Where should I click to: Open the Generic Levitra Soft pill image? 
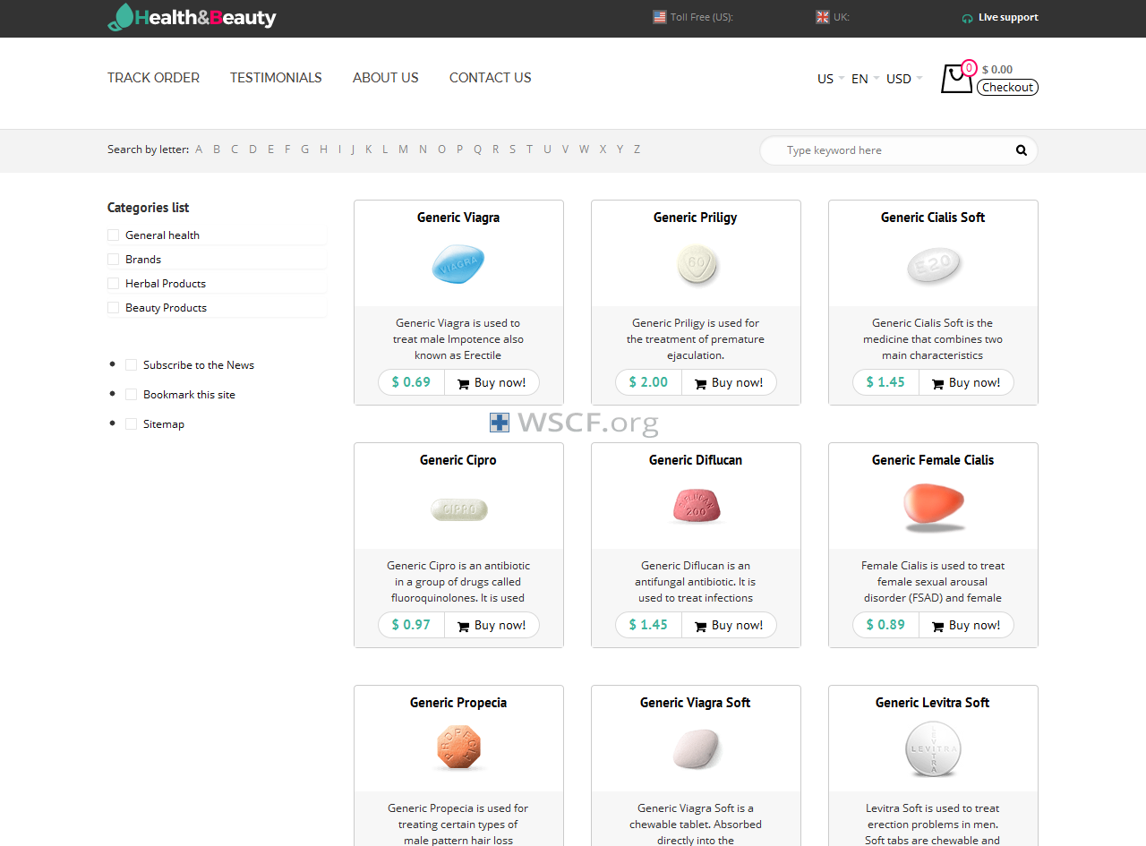[933, 748]
